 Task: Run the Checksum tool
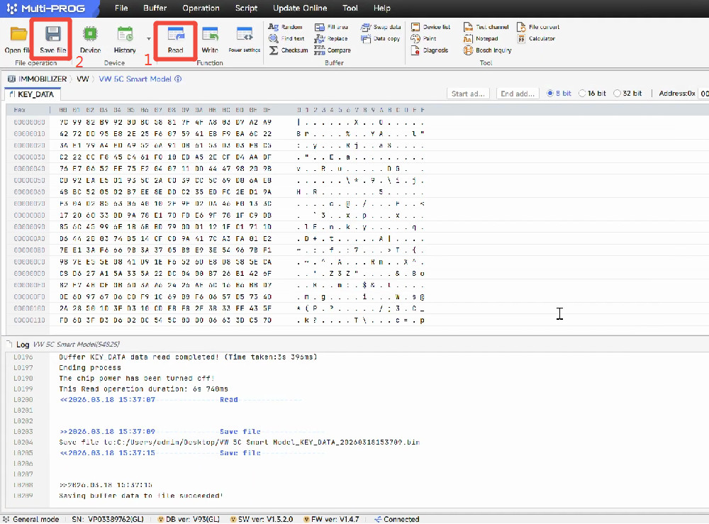[x=289, y=50]
